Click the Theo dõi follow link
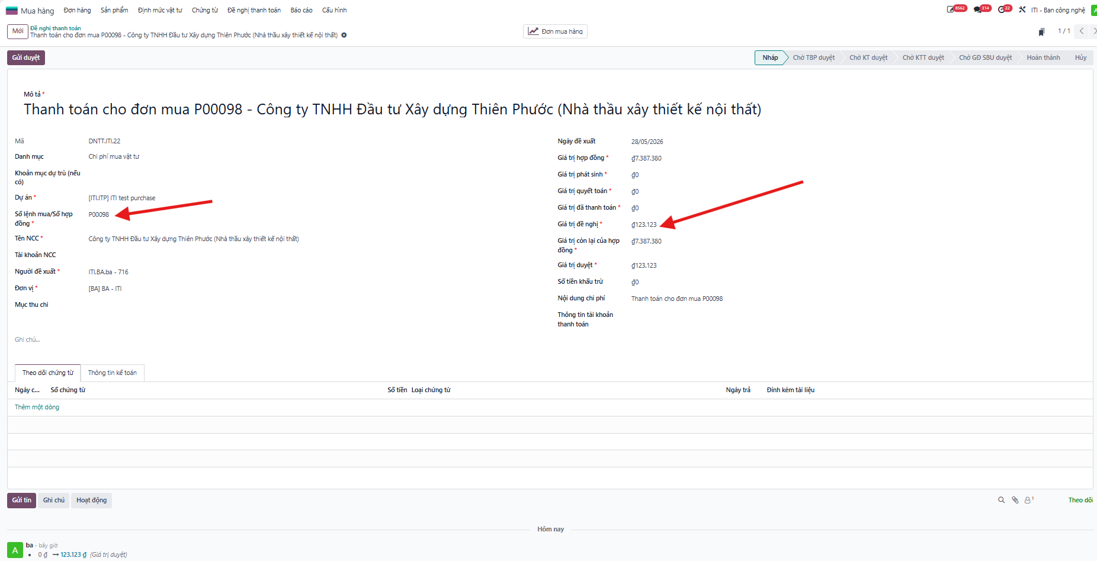1097x561 pixels. (1080, 501)
